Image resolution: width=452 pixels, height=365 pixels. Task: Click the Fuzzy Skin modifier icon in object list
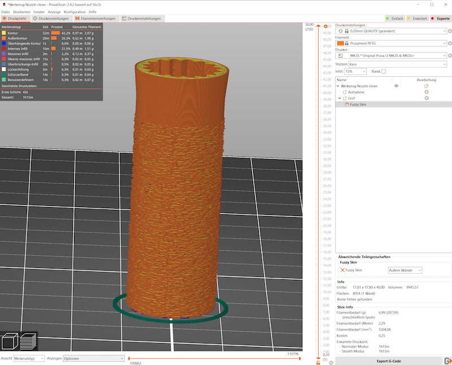(x=347, y=104)
